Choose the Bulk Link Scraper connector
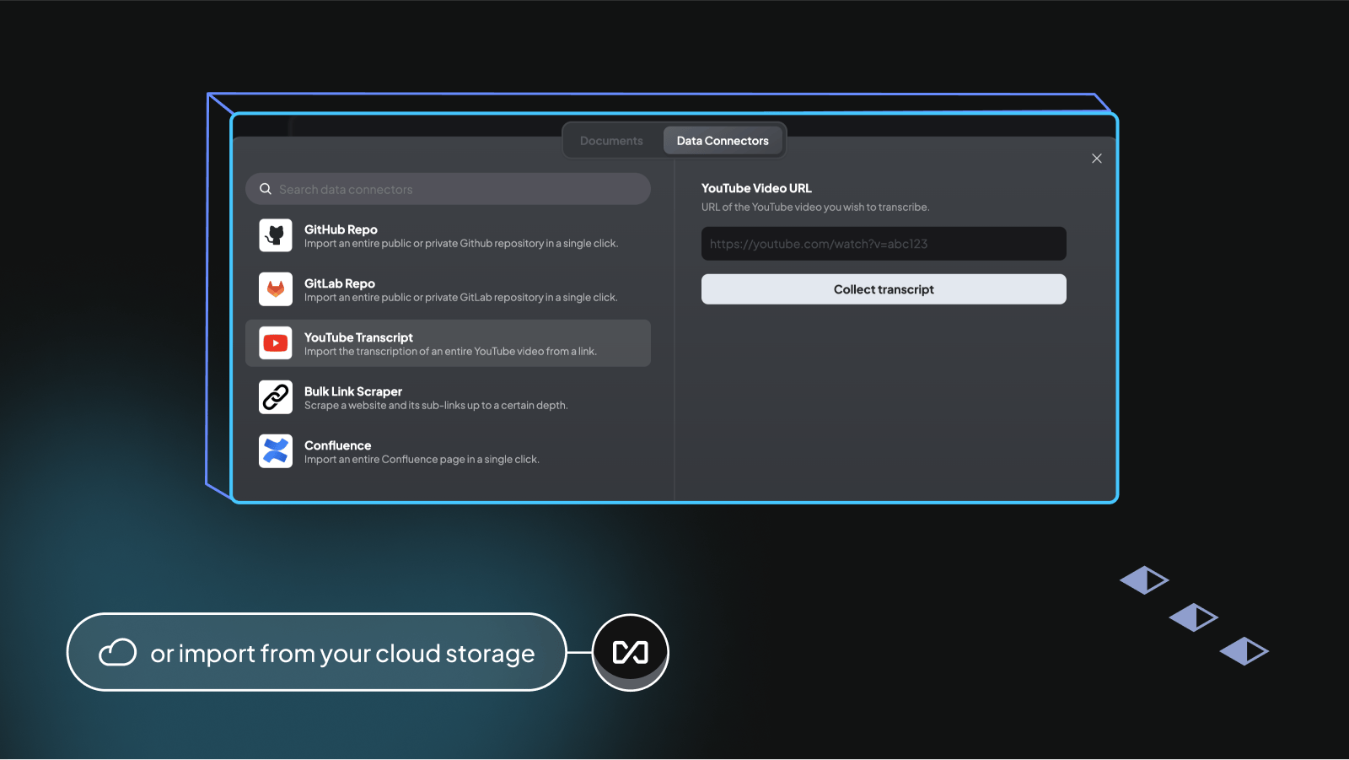1349x760 pixels. (x=448, y=397)
